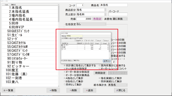Viewport: 172px width, 96px height.
Task: Close the main product menu window via 閉じる
Action: (x=121, y=90)
